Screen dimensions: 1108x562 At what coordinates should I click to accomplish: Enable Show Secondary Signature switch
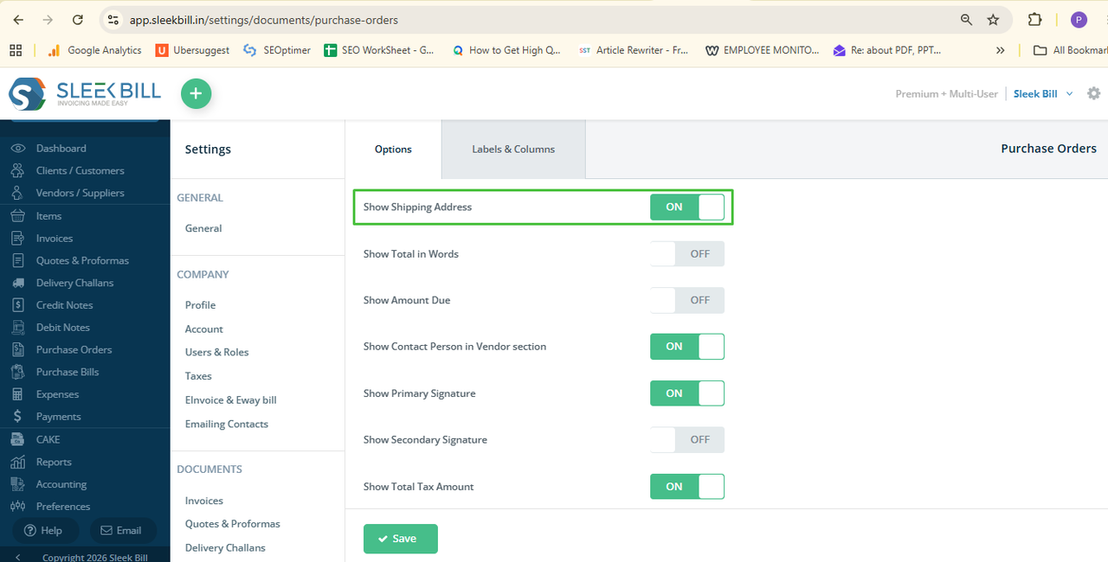coord(687,440)
